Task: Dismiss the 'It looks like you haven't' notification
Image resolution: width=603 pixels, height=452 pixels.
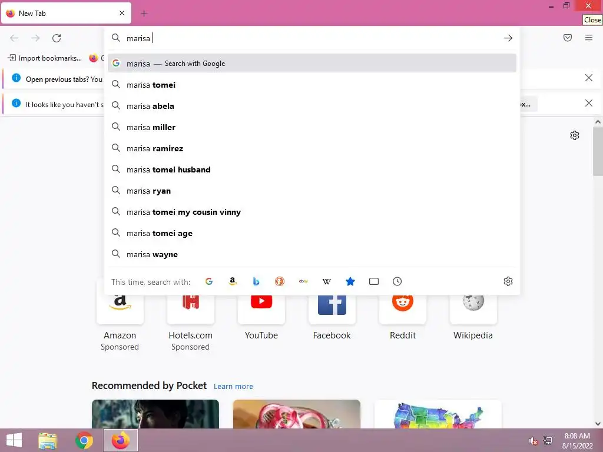Action: tap(589, 103)
